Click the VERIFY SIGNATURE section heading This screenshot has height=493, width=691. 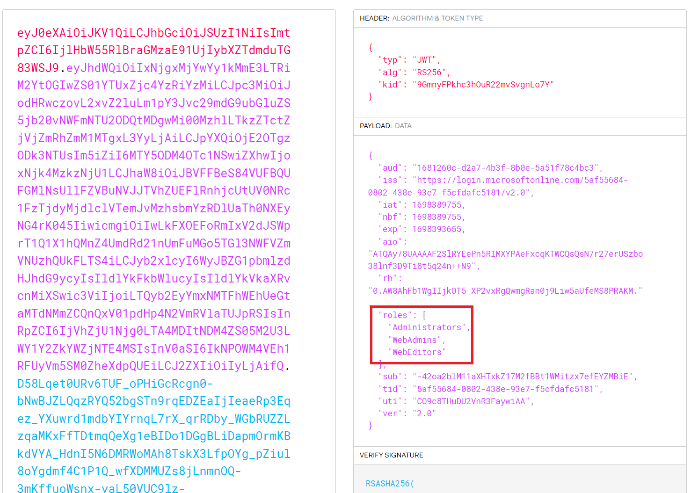tap(391, 455)
